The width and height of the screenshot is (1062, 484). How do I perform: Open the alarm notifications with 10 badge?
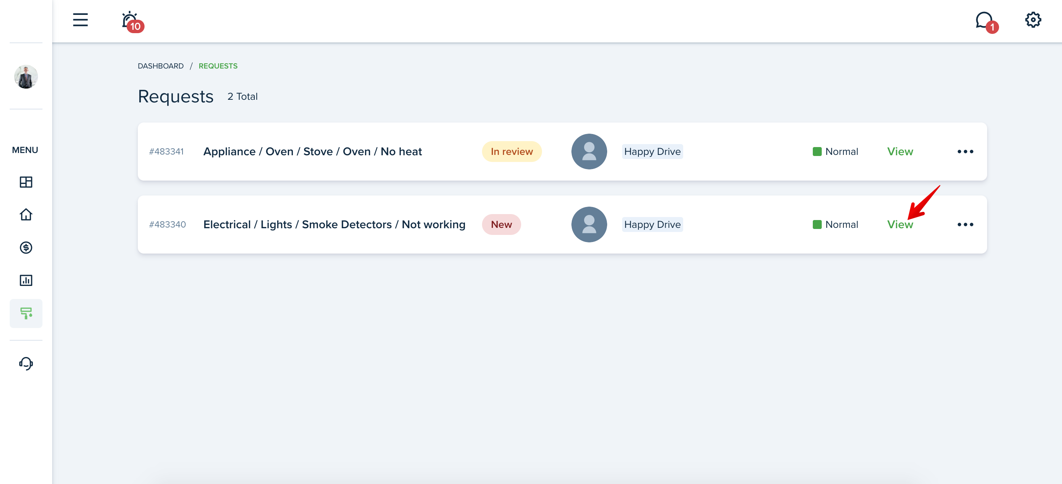point(132,22)
